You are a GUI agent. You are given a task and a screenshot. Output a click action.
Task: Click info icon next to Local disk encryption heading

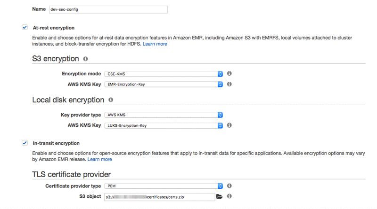[111, 100]
